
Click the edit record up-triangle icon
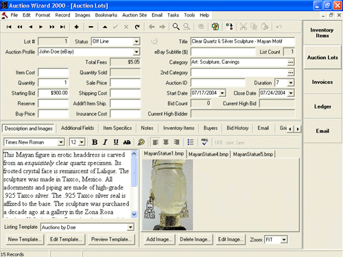[x=105, y=27]
